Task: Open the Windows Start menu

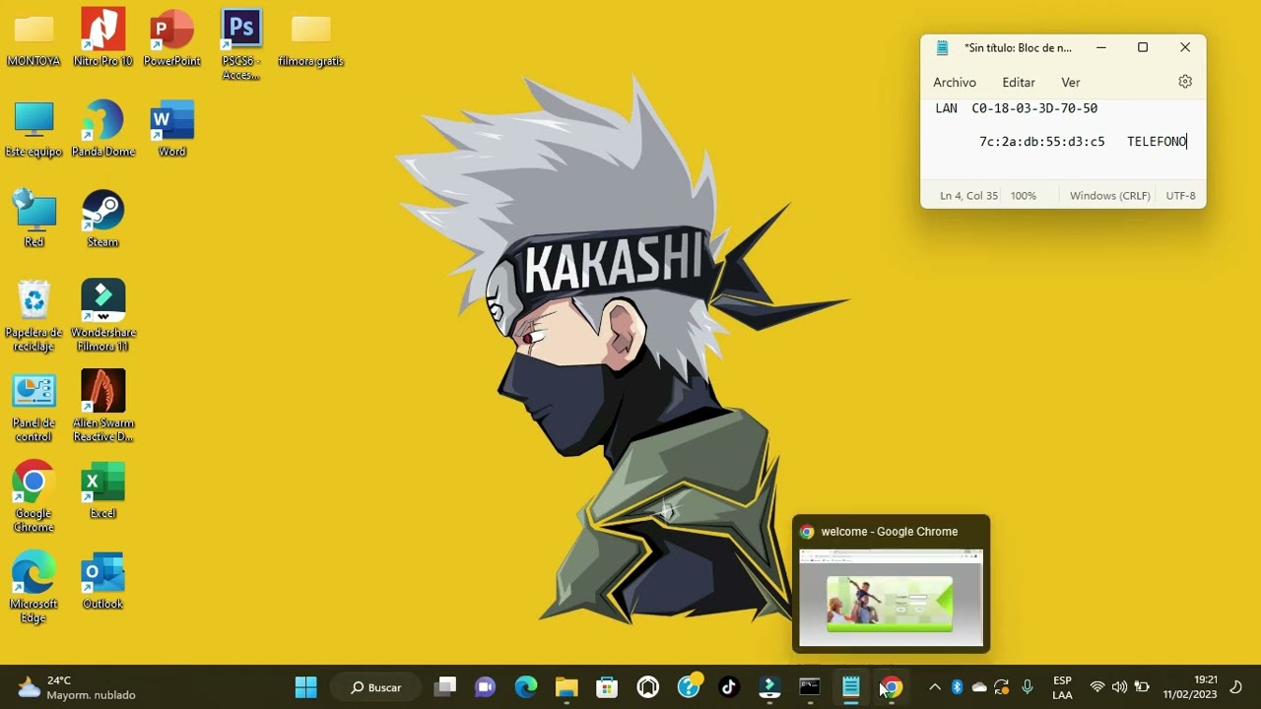Action: coord(306,687)
